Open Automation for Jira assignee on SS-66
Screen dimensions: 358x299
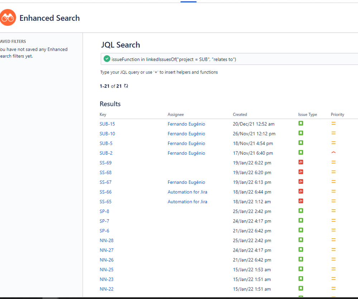pyautogui.click(x=187, y=192)
